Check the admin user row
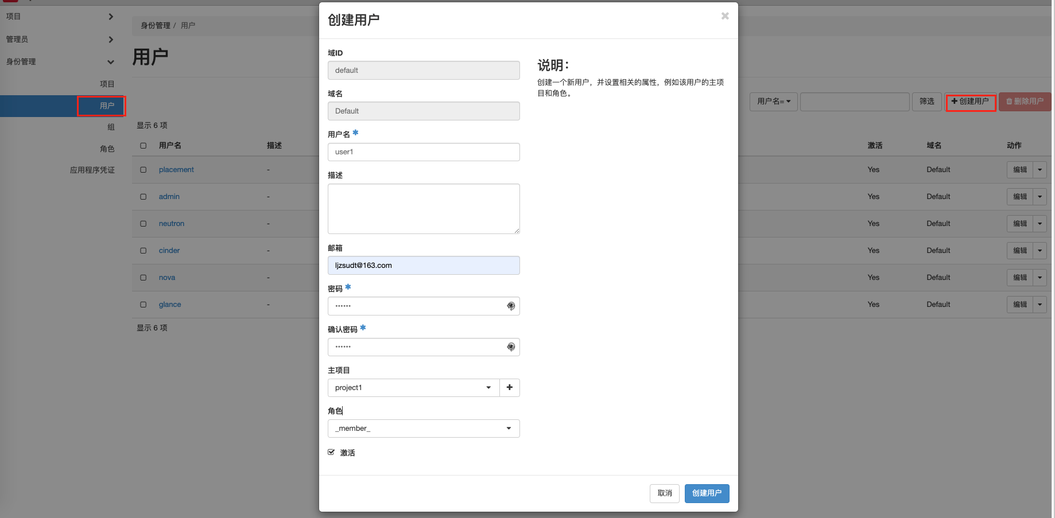Viewport: 1055px width, 518px height. tap(143, 197)
